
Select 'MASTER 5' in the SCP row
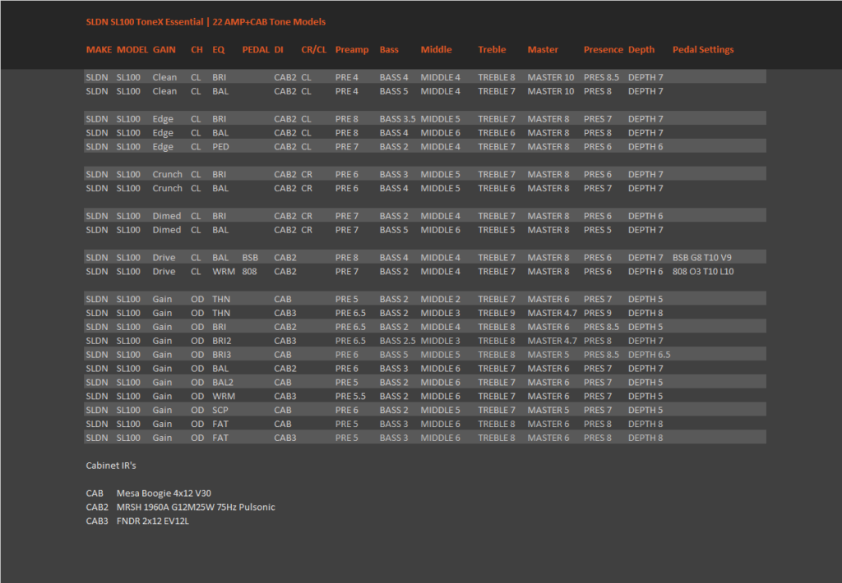548,411
